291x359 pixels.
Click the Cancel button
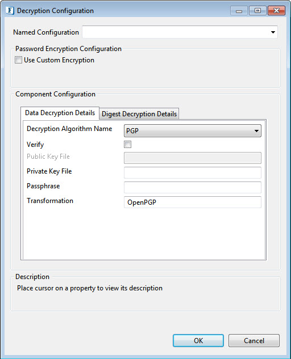click(254, 340)
